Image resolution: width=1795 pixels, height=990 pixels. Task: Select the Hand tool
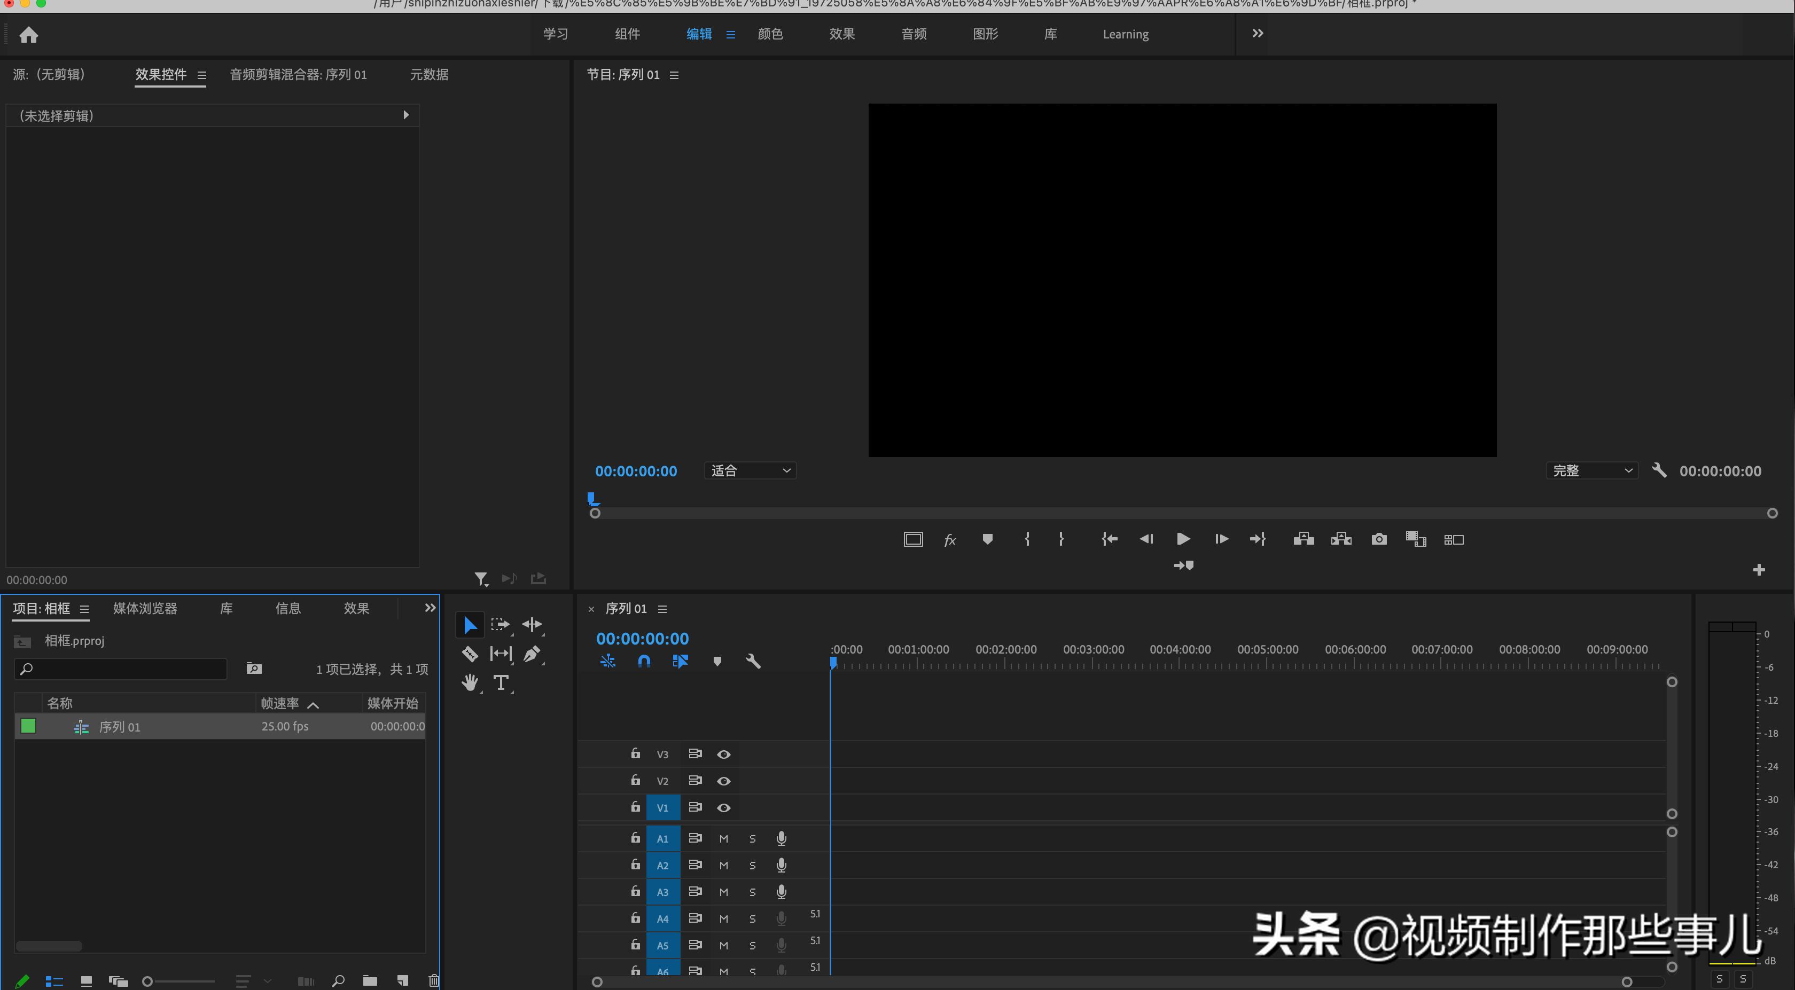point(469,683)
